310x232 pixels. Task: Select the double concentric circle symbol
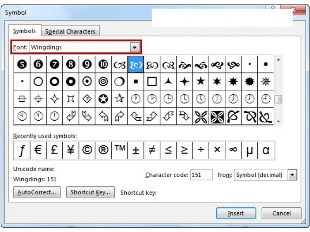103,82
